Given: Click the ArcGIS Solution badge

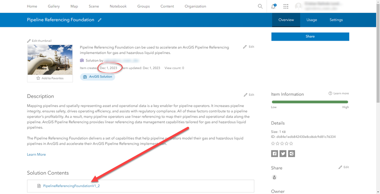Looking at the screenshot, I should tap(97, 77).
